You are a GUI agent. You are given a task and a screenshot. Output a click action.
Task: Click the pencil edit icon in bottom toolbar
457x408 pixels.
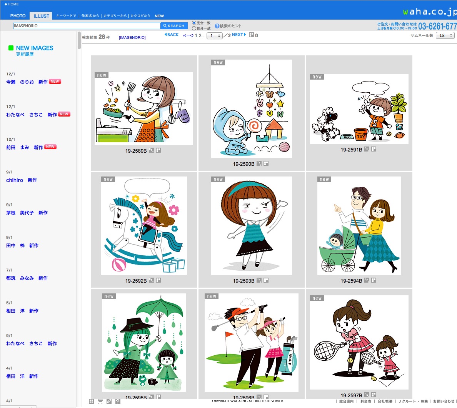coord(109,401)
